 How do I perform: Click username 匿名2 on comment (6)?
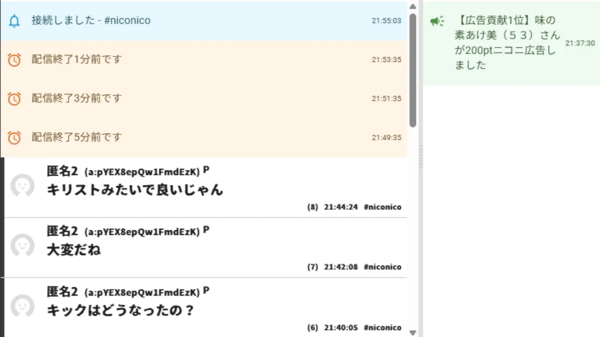(62, 292)
